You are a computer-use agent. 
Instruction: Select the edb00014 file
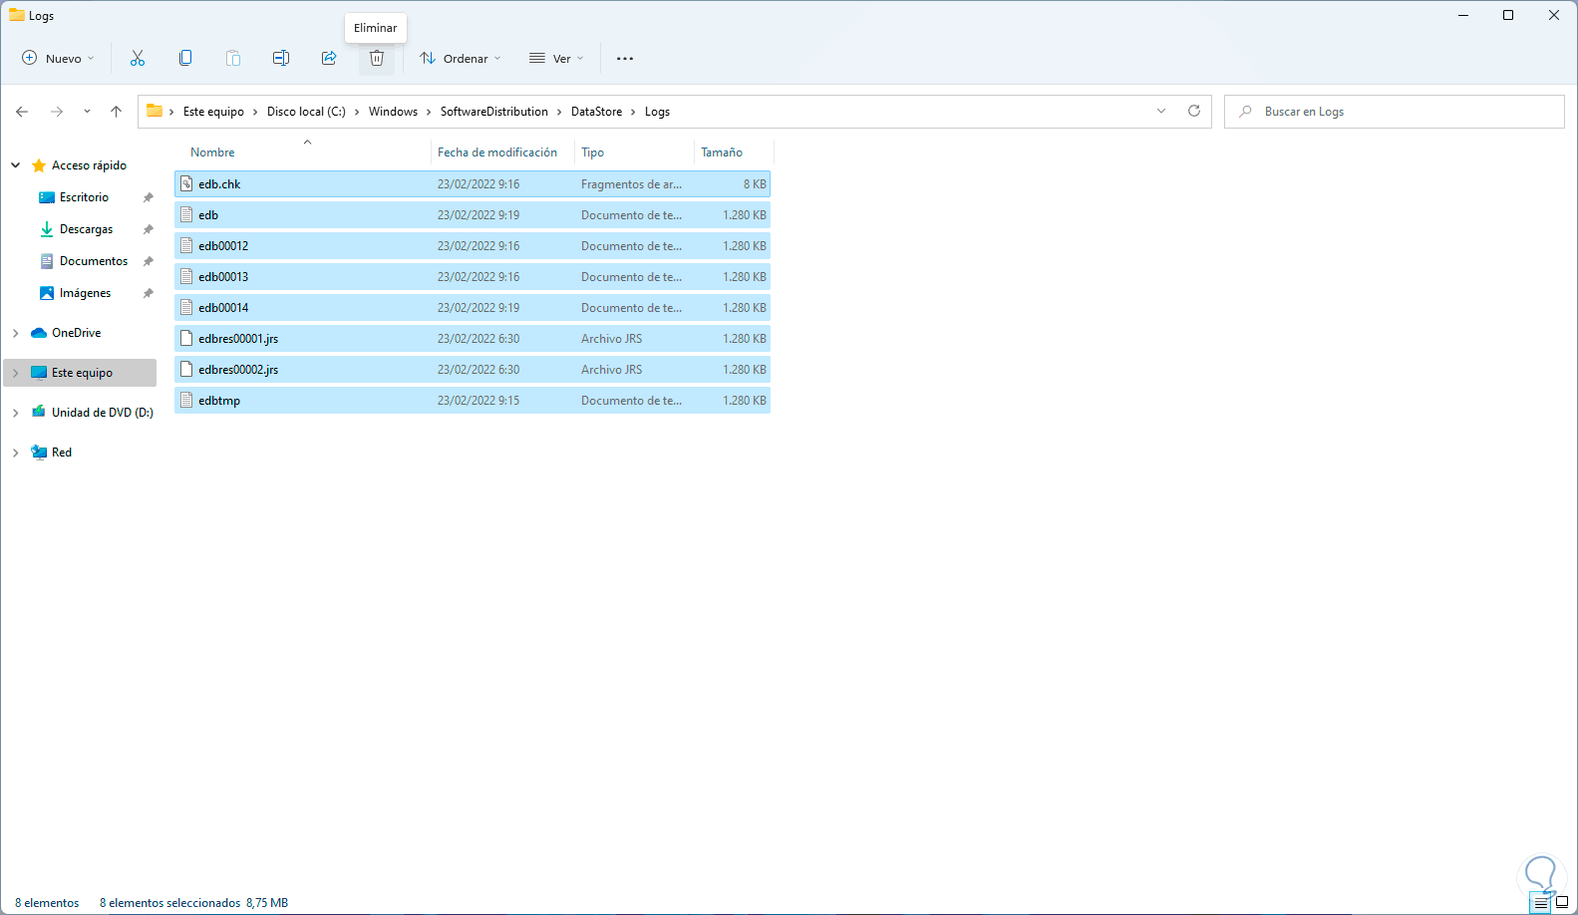(x=223, y=308)
